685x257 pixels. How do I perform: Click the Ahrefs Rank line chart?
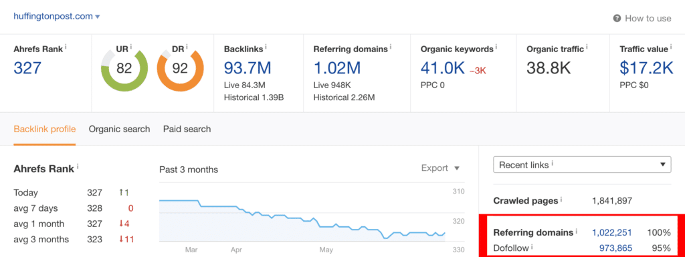coord(302,216)
